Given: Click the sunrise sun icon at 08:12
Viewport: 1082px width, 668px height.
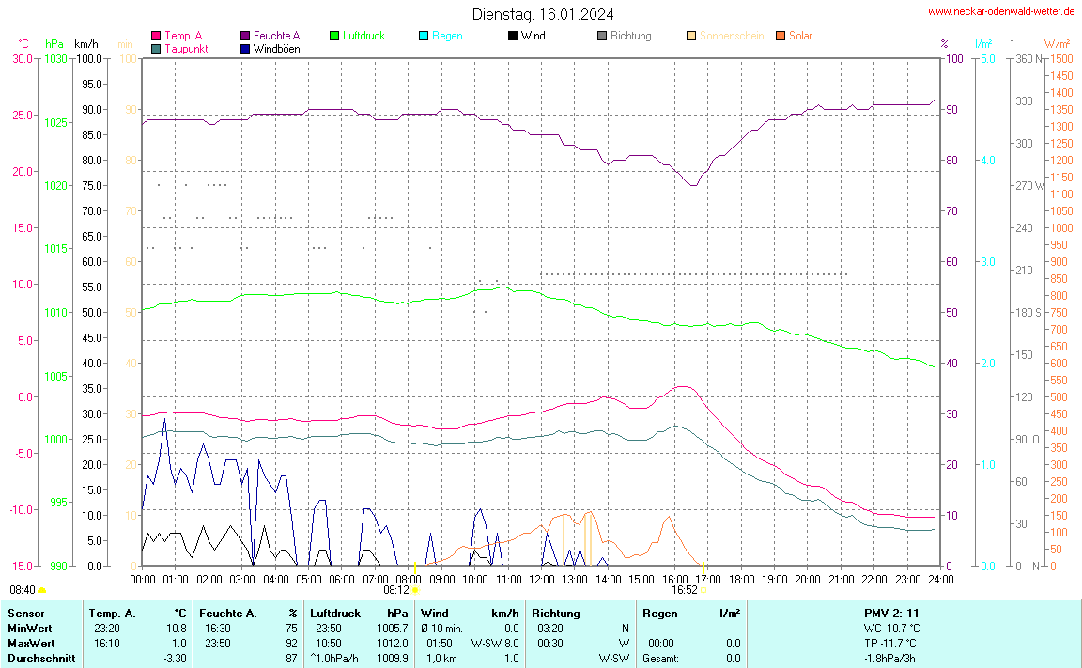Looking at the screenshot, I should (415, 590).
